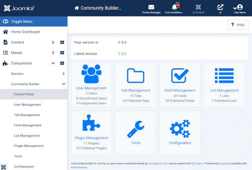Open the Menus dashboard grid icon
Screen dimensions: 252x170
click(x=62, y=52)
